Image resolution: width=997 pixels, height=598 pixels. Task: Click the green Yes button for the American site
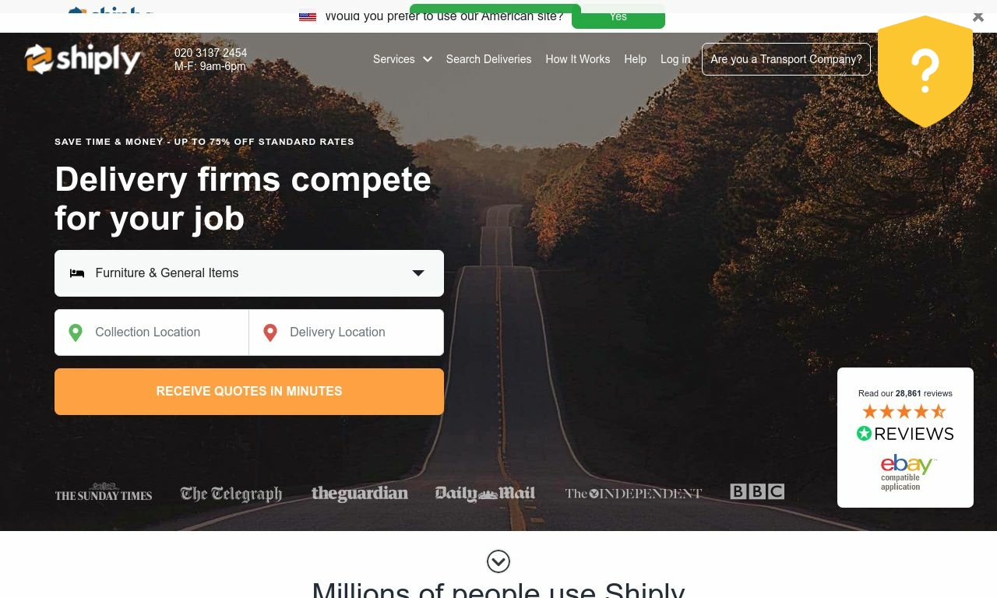click(618, 16)
